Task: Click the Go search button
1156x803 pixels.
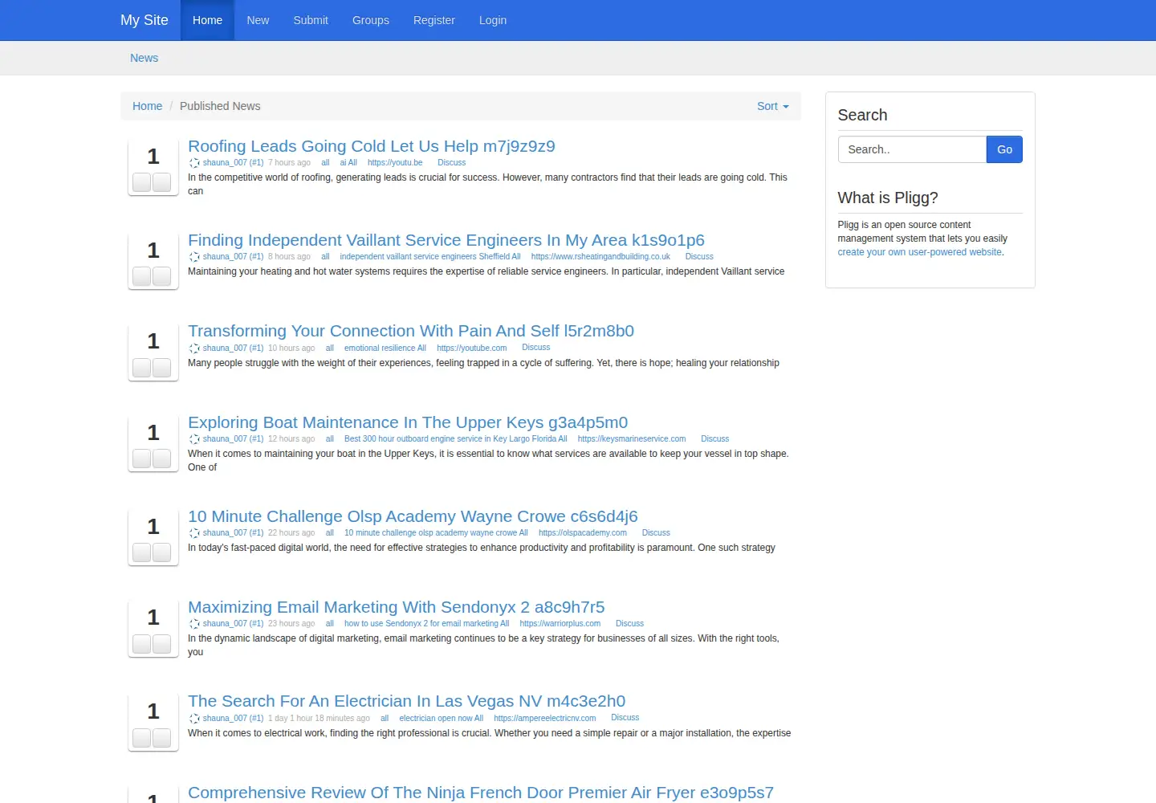Action: (1004, 149)
